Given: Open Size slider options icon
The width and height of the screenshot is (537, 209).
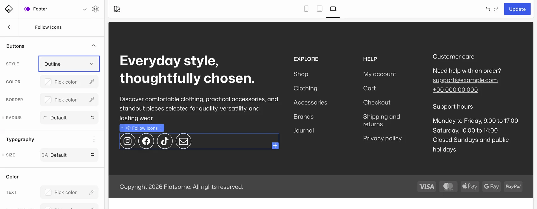Looking at the screenshot, I should coord(92,155).
